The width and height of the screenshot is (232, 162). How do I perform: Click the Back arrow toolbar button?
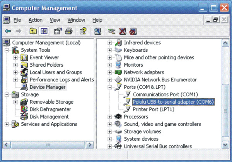[x=8, y=31]
